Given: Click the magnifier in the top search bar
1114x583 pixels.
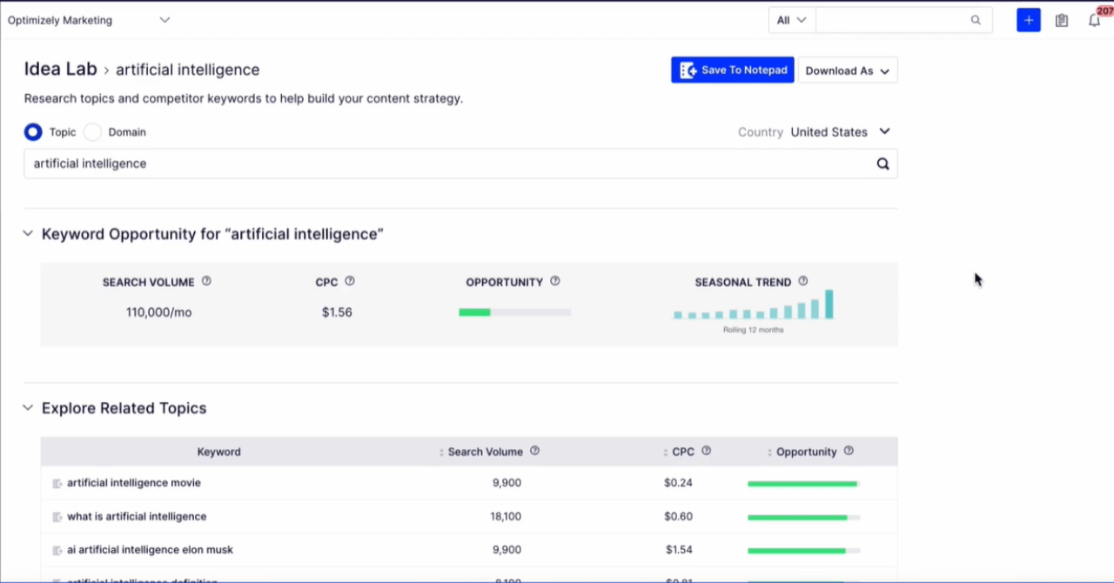Looking at the screenshot, I should tap(976, 20).
